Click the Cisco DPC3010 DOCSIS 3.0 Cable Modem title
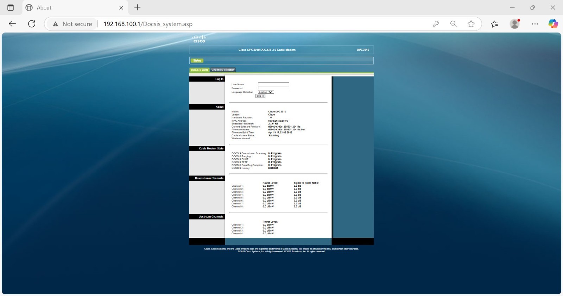 click(x=267, y=50)
